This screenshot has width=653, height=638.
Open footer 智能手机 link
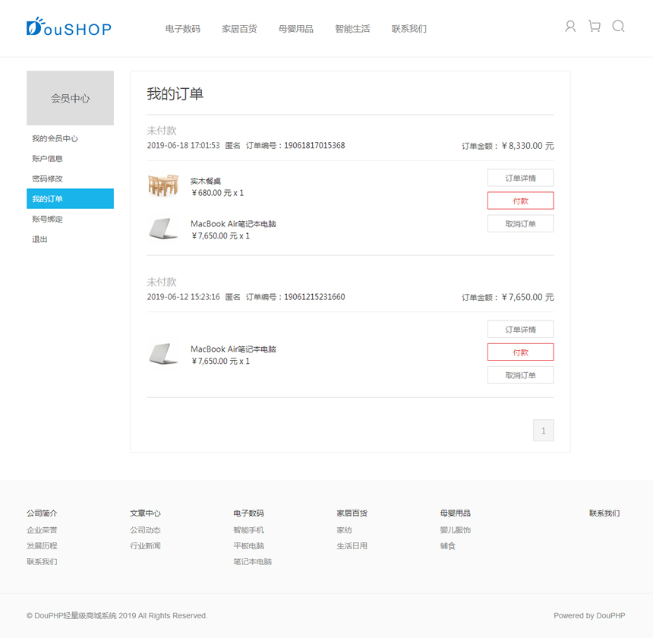(x=248, y=530)
